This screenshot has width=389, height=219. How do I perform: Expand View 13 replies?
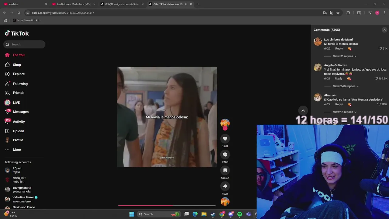coord(345,112)
